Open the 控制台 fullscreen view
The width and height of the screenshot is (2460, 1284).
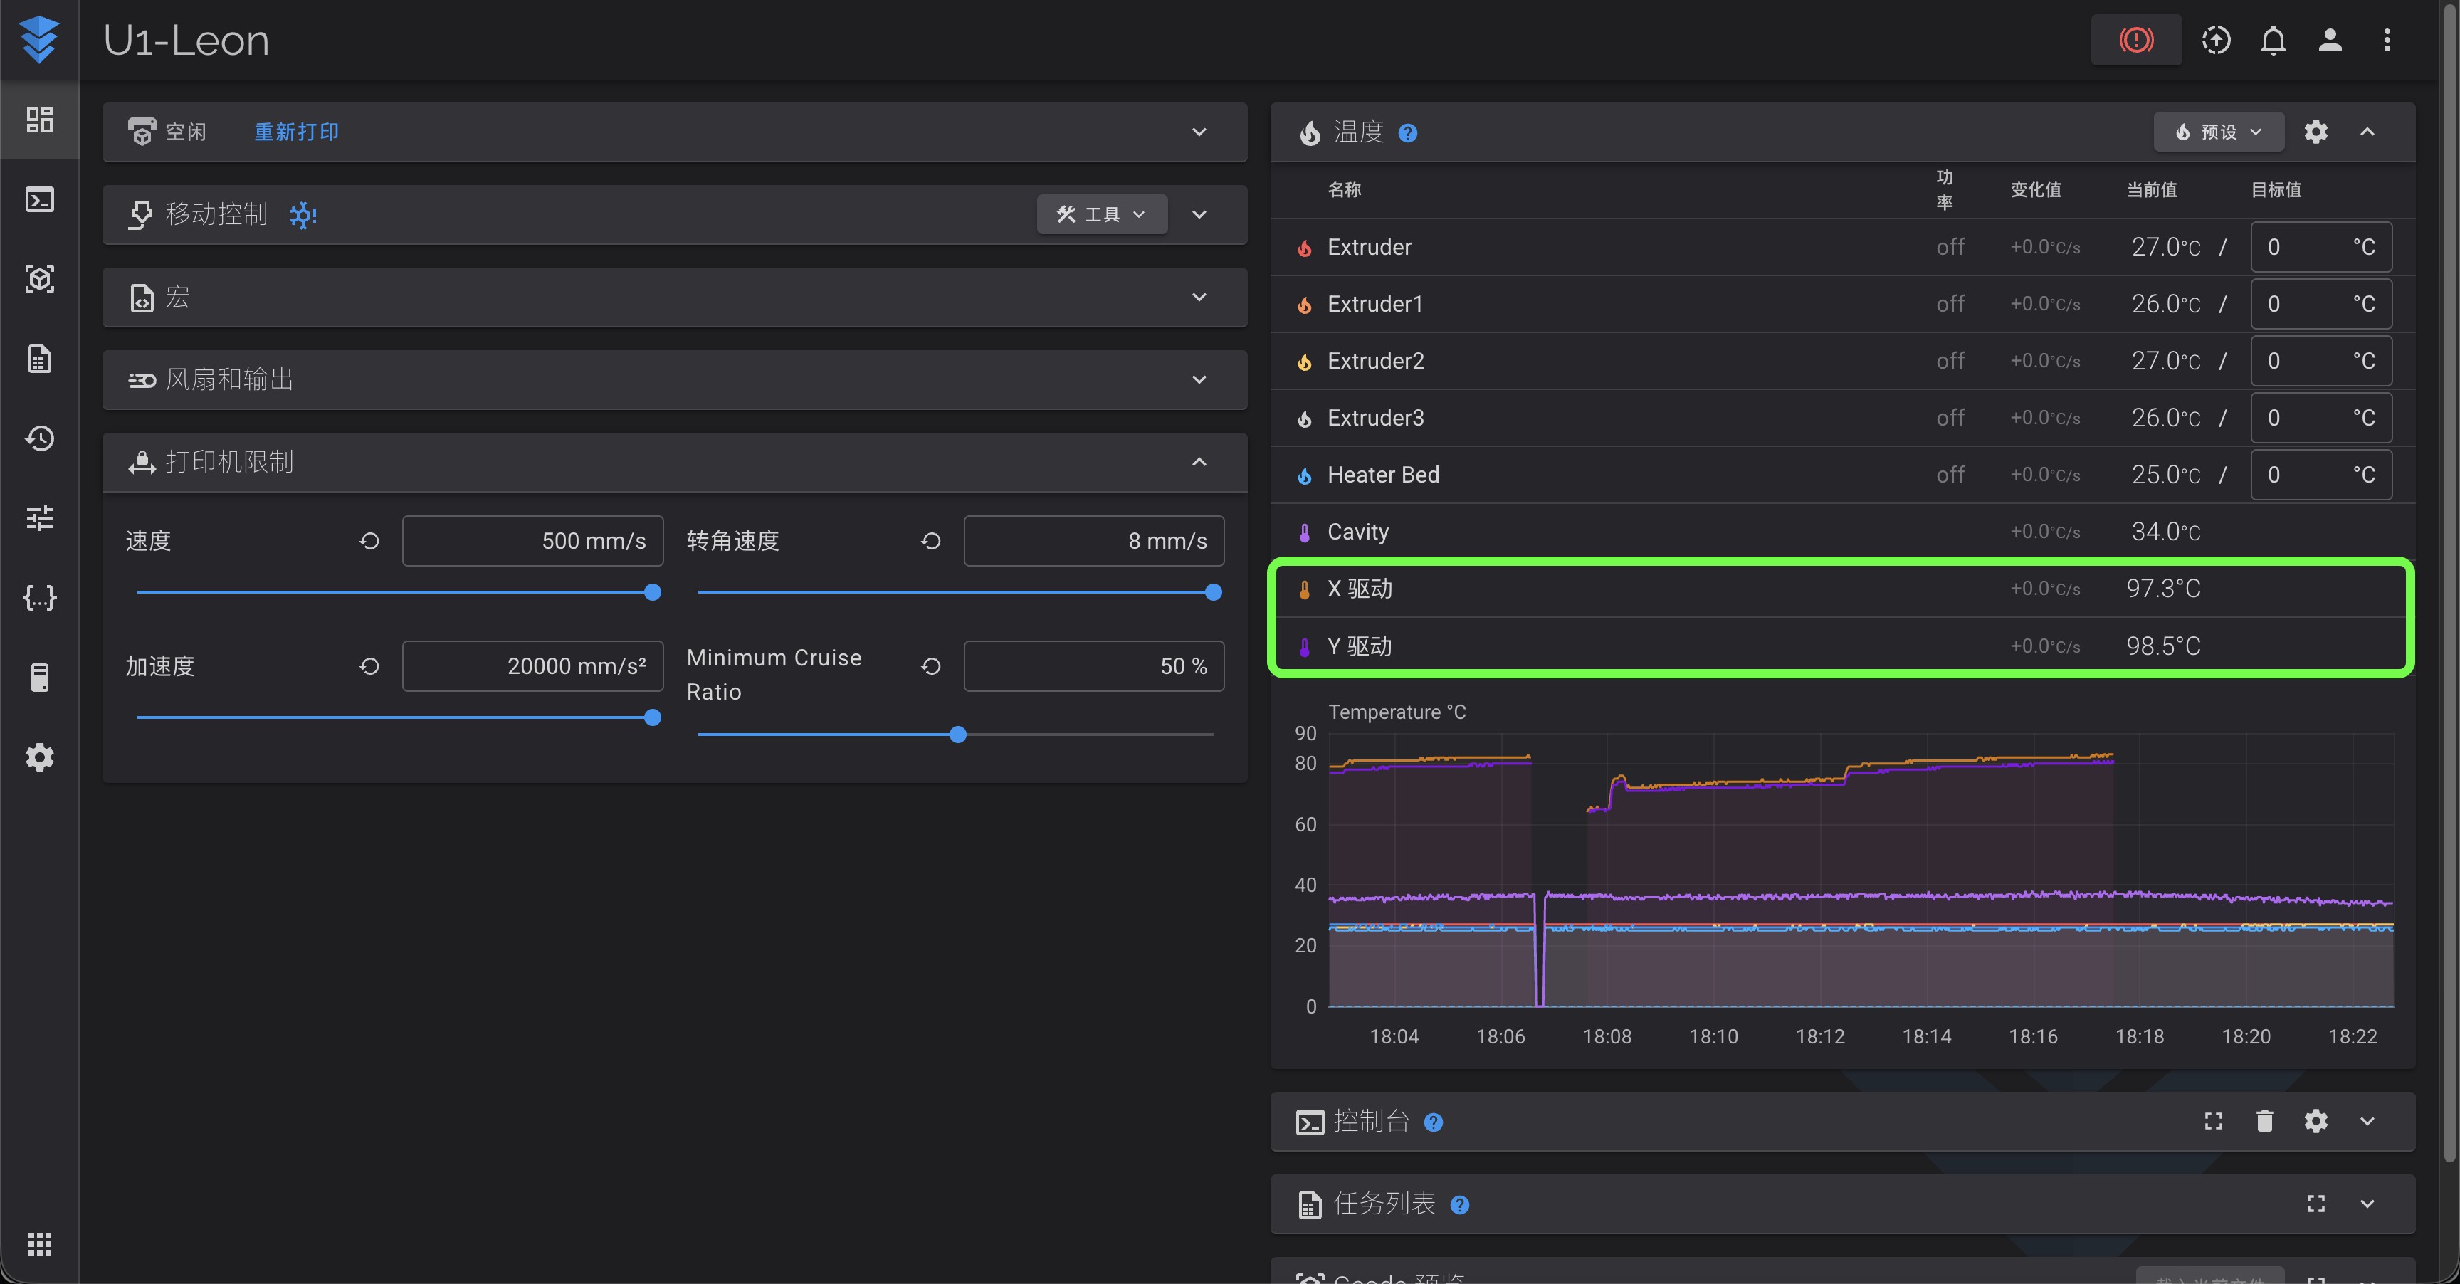[2214, 1121]
